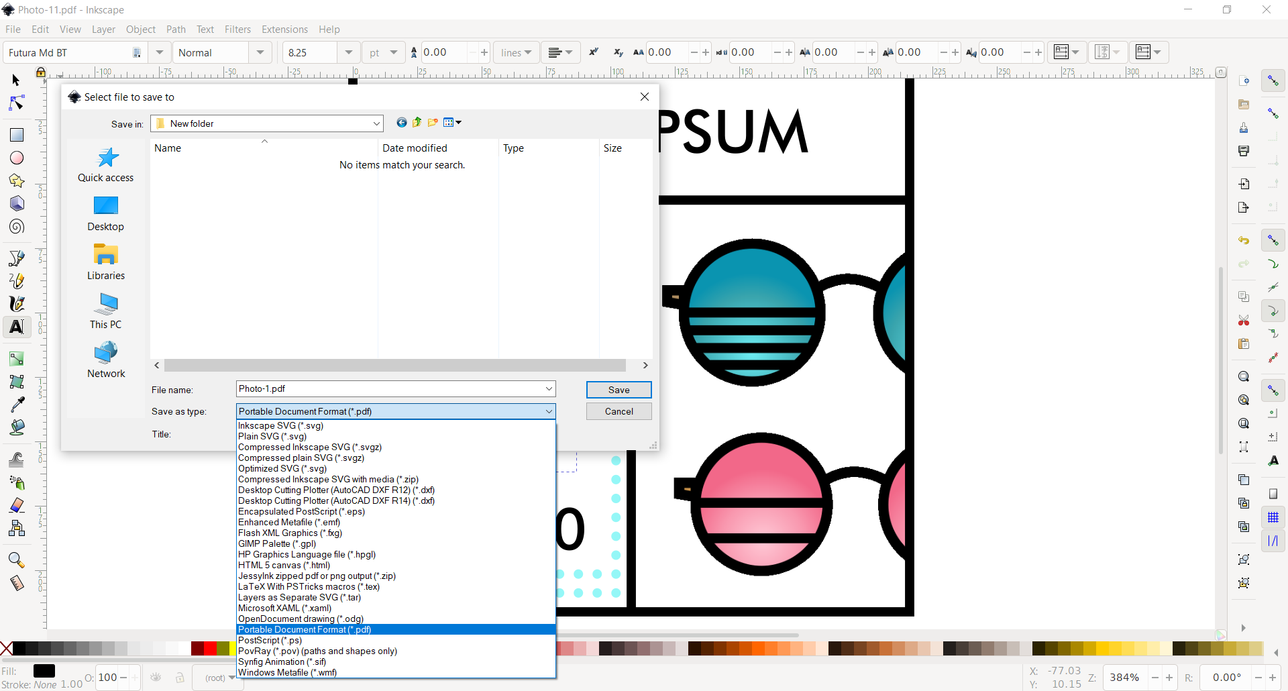Select the Zoom magnifier tool

click(x=17, y=560)
